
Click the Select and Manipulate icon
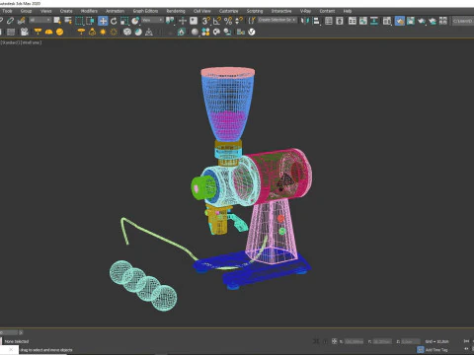tap(183, 21)
